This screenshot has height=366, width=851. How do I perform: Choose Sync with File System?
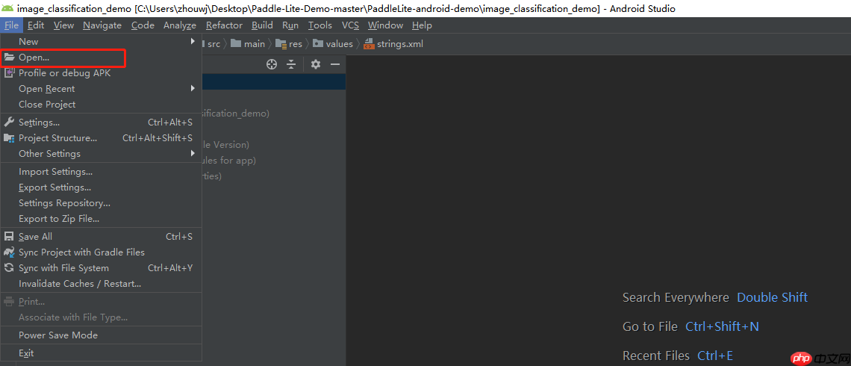point(101,268)
